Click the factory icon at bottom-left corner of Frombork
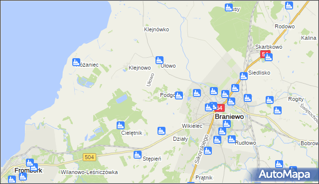319x184 pixels. coord(12,180)
